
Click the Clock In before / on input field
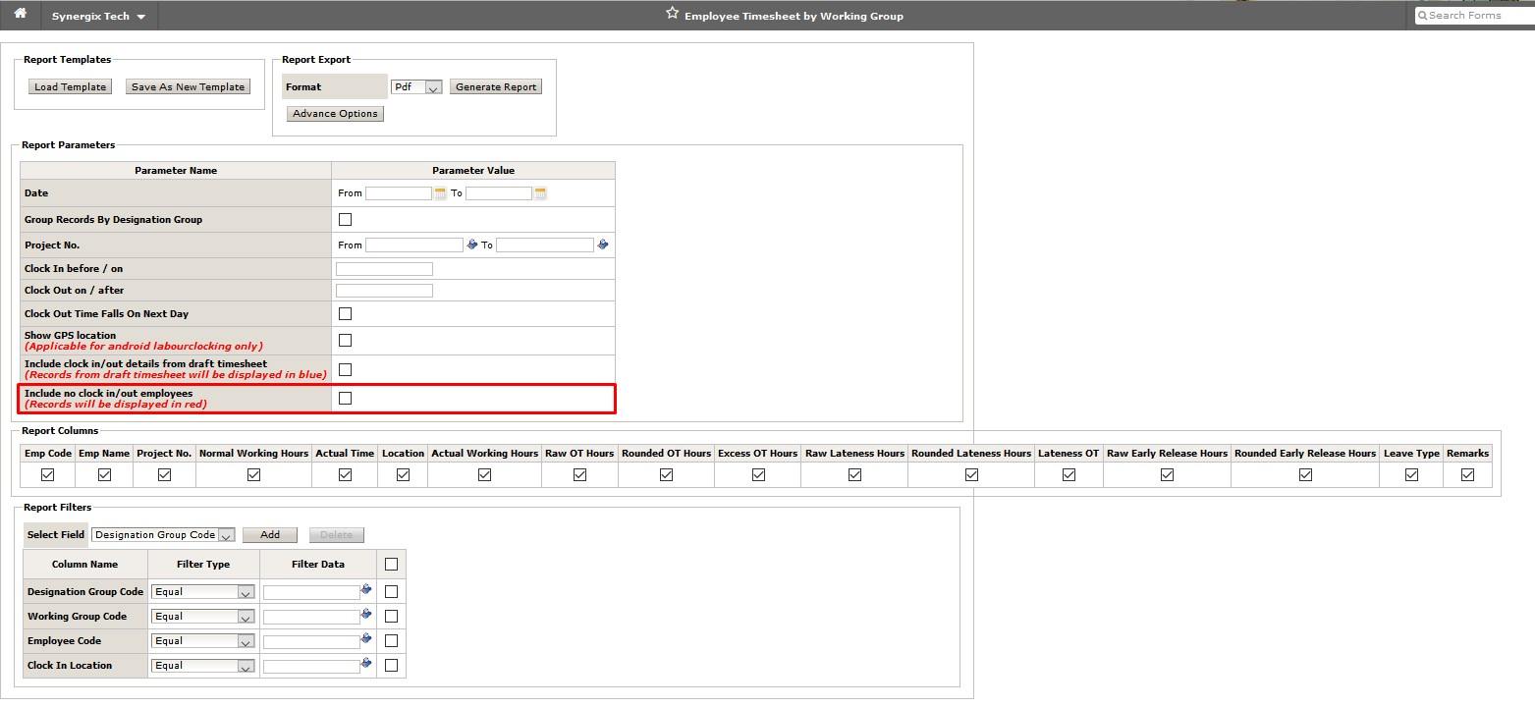[383, 268]
